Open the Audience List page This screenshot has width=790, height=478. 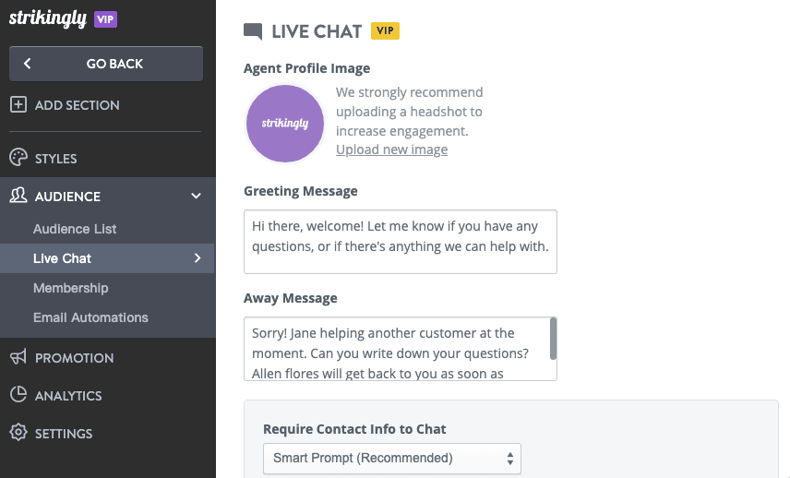click(x=75, y=229)
